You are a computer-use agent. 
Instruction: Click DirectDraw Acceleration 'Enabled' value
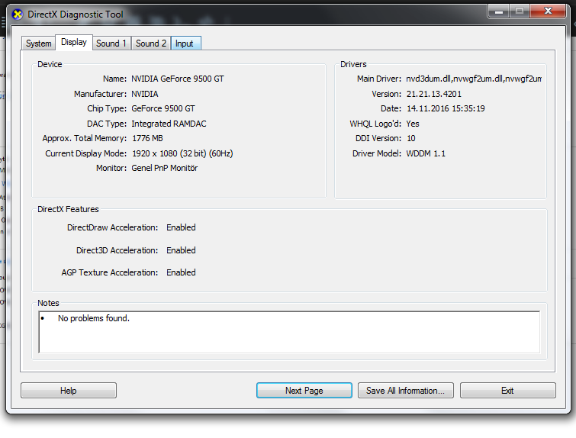click(181, 227)
